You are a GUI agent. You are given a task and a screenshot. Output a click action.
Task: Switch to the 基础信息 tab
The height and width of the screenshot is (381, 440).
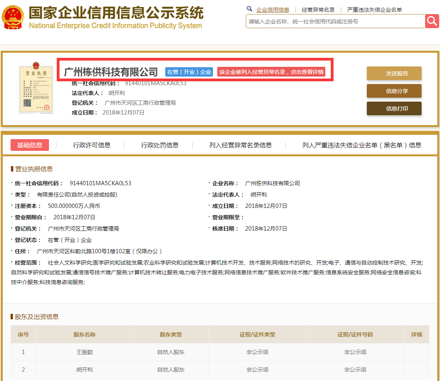(30, 145)
